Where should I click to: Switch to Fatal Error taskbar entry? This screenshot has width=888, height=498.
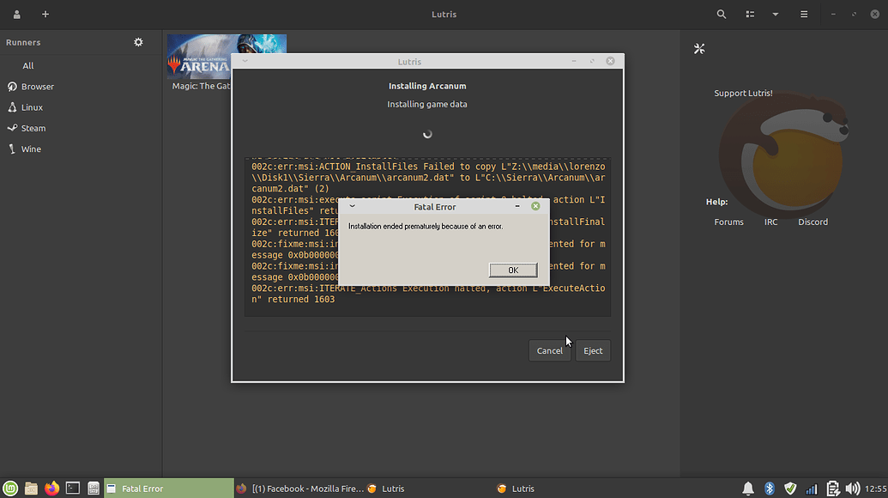point(169,489)
